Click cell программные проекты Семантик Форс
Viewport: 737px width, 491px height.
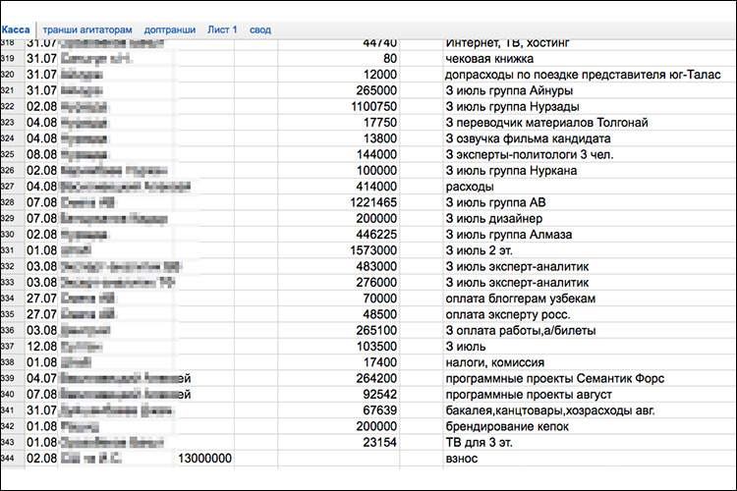[590, 378]
